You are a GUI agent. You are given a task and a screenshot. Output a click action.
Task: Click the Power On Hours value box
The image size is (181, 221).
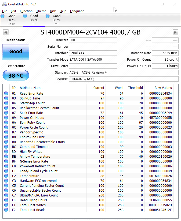165,66
